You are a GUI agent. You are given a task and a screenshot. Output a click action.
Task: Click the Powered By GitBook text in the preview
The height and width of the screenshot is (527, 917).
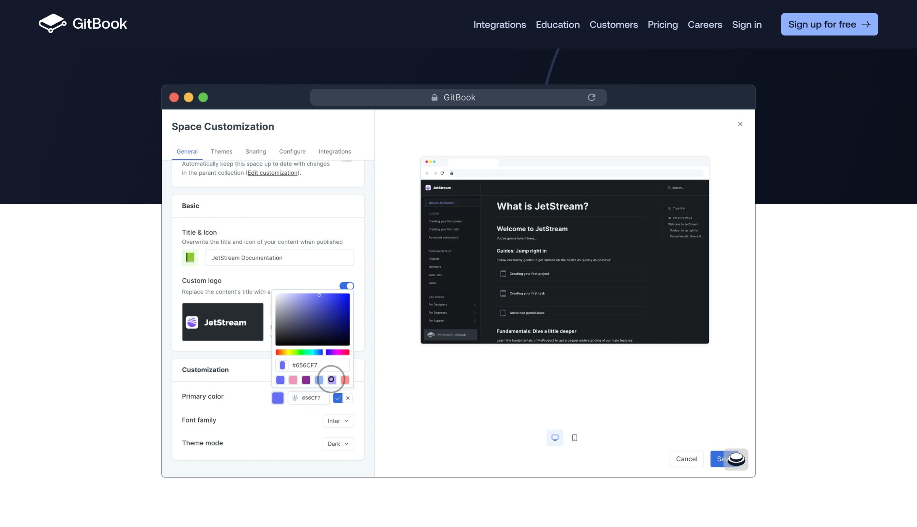pos(452,335)
